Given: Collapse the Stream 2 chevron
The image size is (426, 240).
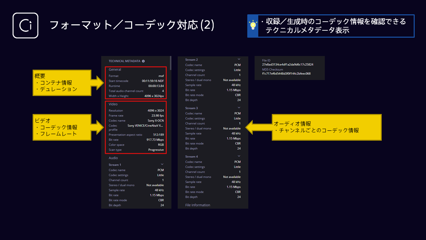Looking at the screenshot, I should 239,59.
